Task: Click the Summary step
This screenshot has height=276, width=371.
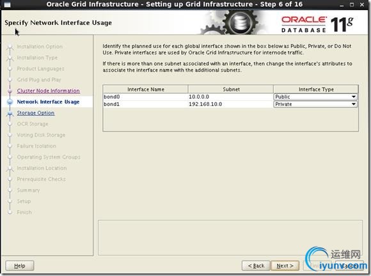Action: click(x=28, y=190)
